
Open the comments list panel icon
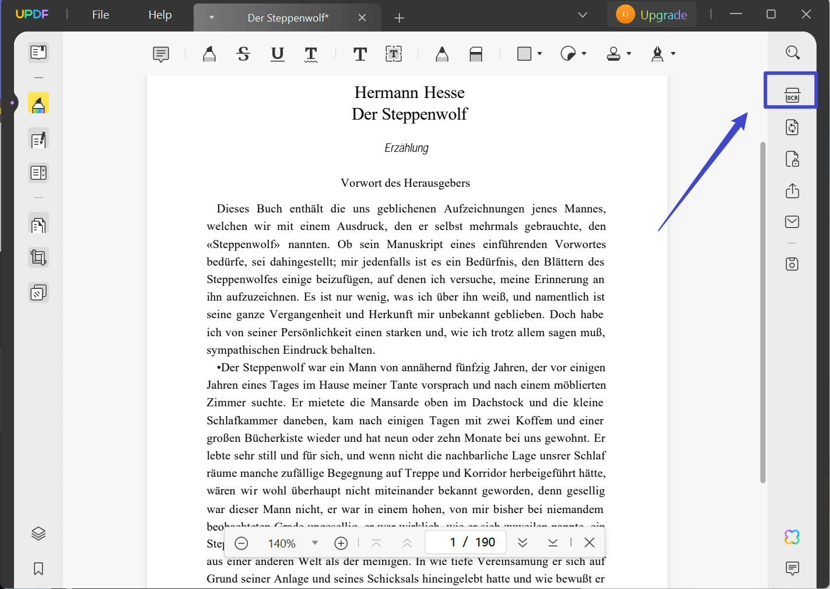coord(792,568)
